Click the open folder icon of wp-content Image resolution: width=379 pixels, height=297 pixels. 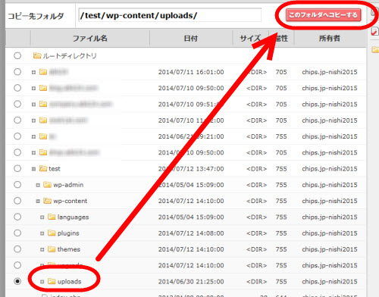coord(47,201)
